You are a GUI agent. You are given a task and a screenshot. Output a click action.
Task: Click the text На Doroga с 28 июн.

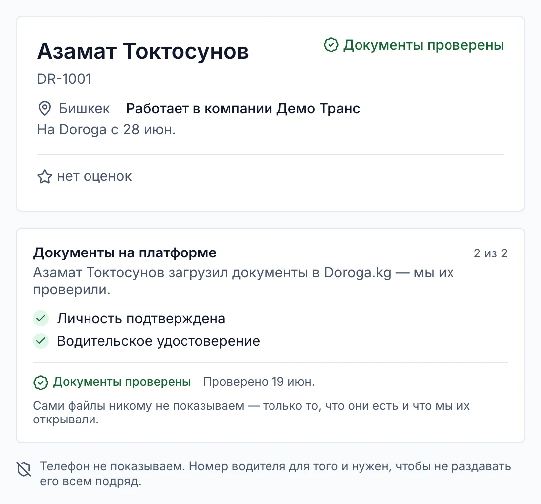pyautogui.click(x=106, y=130)
